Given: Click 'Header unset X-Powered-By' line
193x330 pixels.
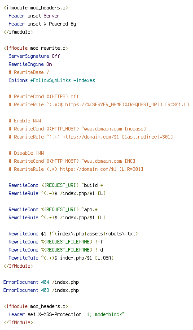Looking at the screenshot, I should (x=42, y=24).
